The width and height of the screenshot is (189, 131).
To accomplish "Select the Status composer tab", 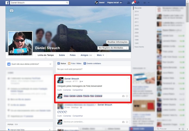I will [62, 63].
